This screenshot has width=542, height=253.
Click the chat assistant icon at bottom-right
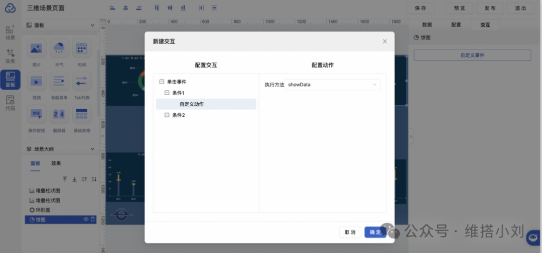coord(533,238)
